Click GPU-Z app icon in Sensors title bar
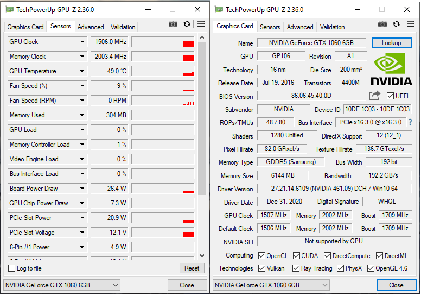Viewport: 421px width, 295px height. [x=9, y=10]
